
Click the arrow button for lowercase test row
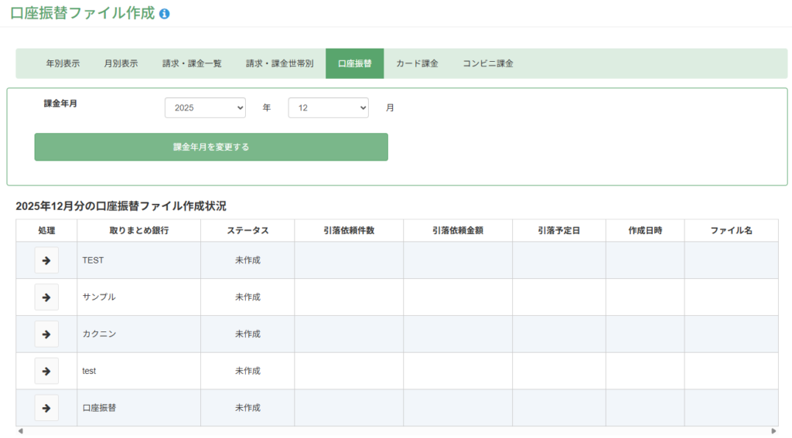pyautogui.click(x=46, y=371)
